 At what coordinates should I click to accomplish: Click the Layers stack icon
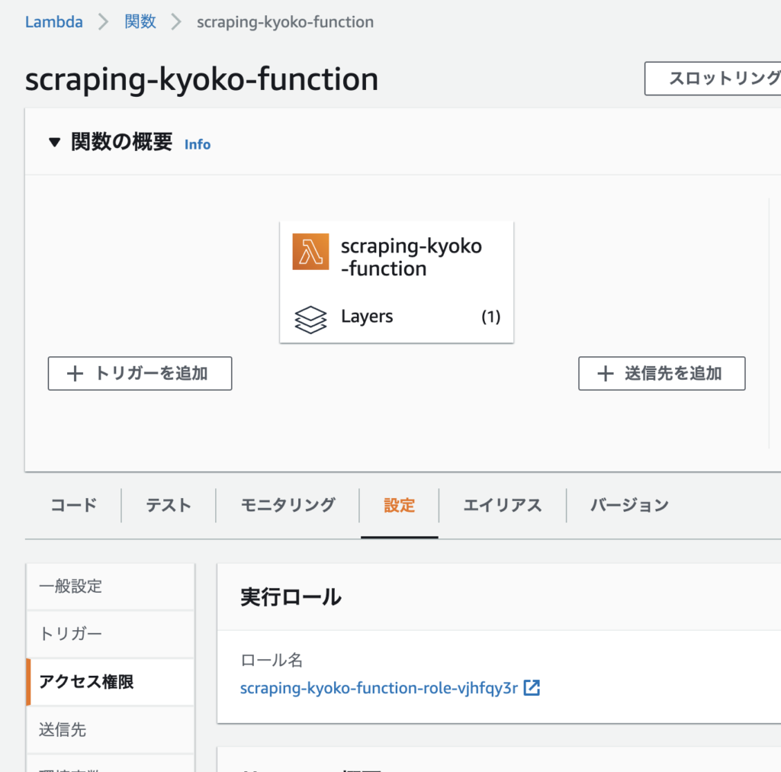(310, 320)
